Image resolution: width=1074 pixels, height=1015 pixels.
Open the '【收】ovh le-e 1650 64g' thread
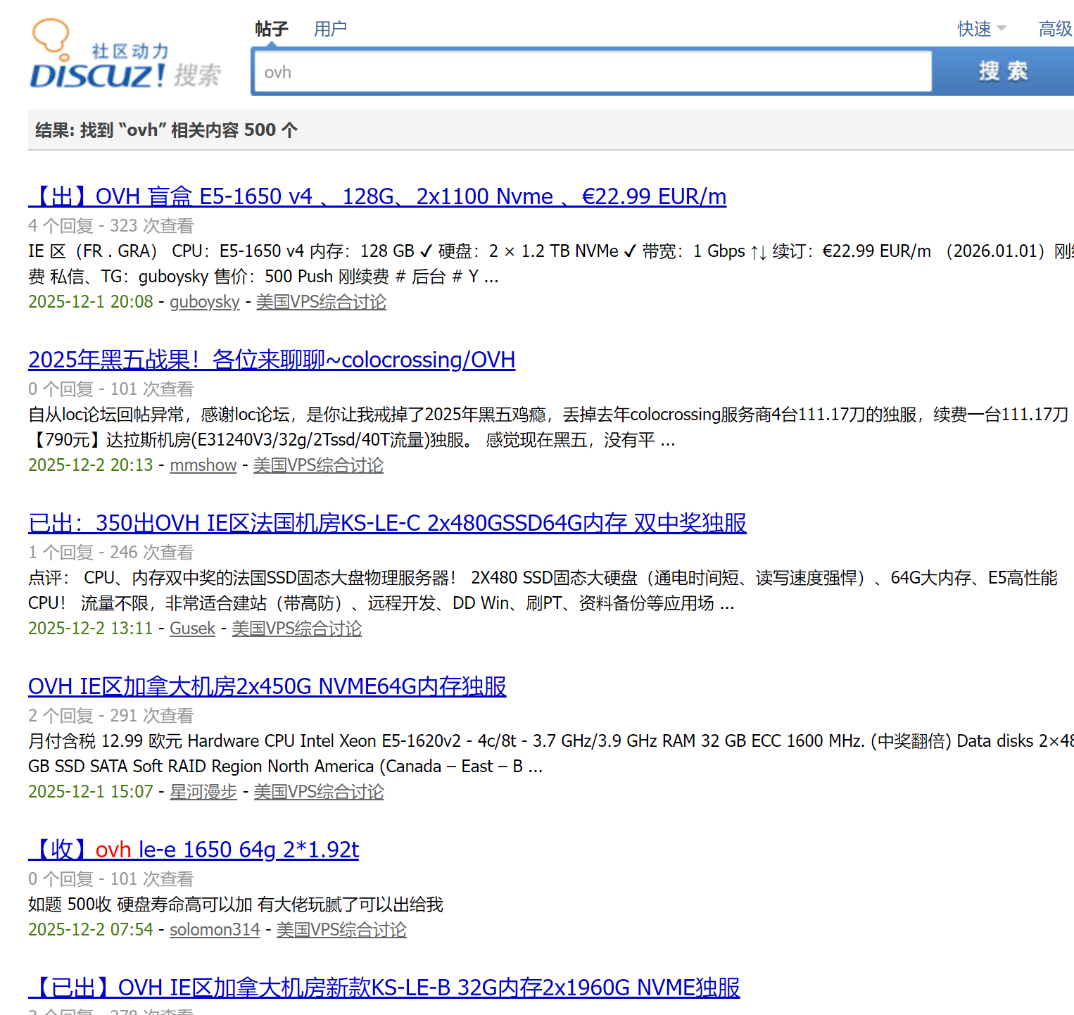pos(193,850)
